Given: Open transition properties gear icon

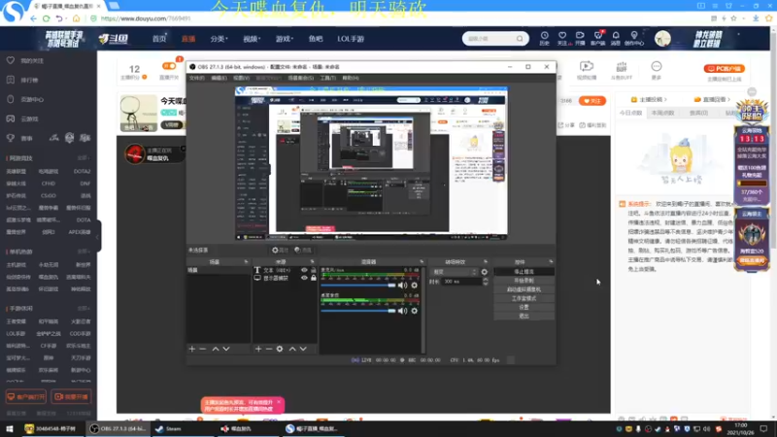Looking at the screenshot, I should [484, 272].
